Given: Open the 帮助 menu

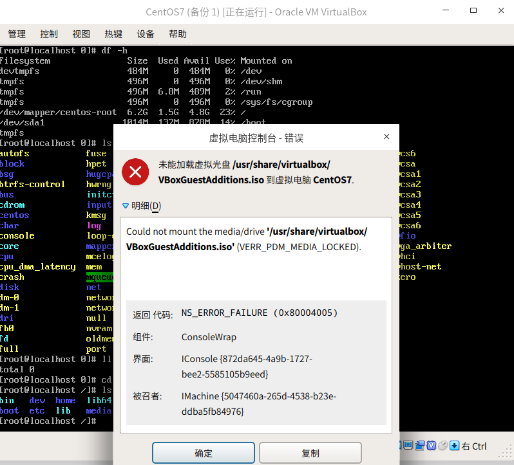Looking at the screenshot, I should [x=178, y=34].
